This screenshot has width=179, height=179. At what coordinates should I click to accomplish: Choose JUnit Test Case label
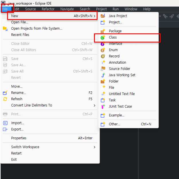[120, 106]
